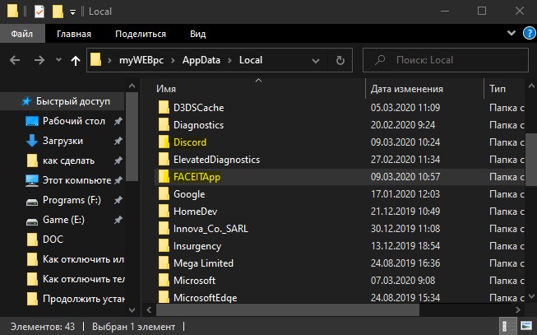Click the ElevatedDiagnostics folder icon

(x=164, y=160)
